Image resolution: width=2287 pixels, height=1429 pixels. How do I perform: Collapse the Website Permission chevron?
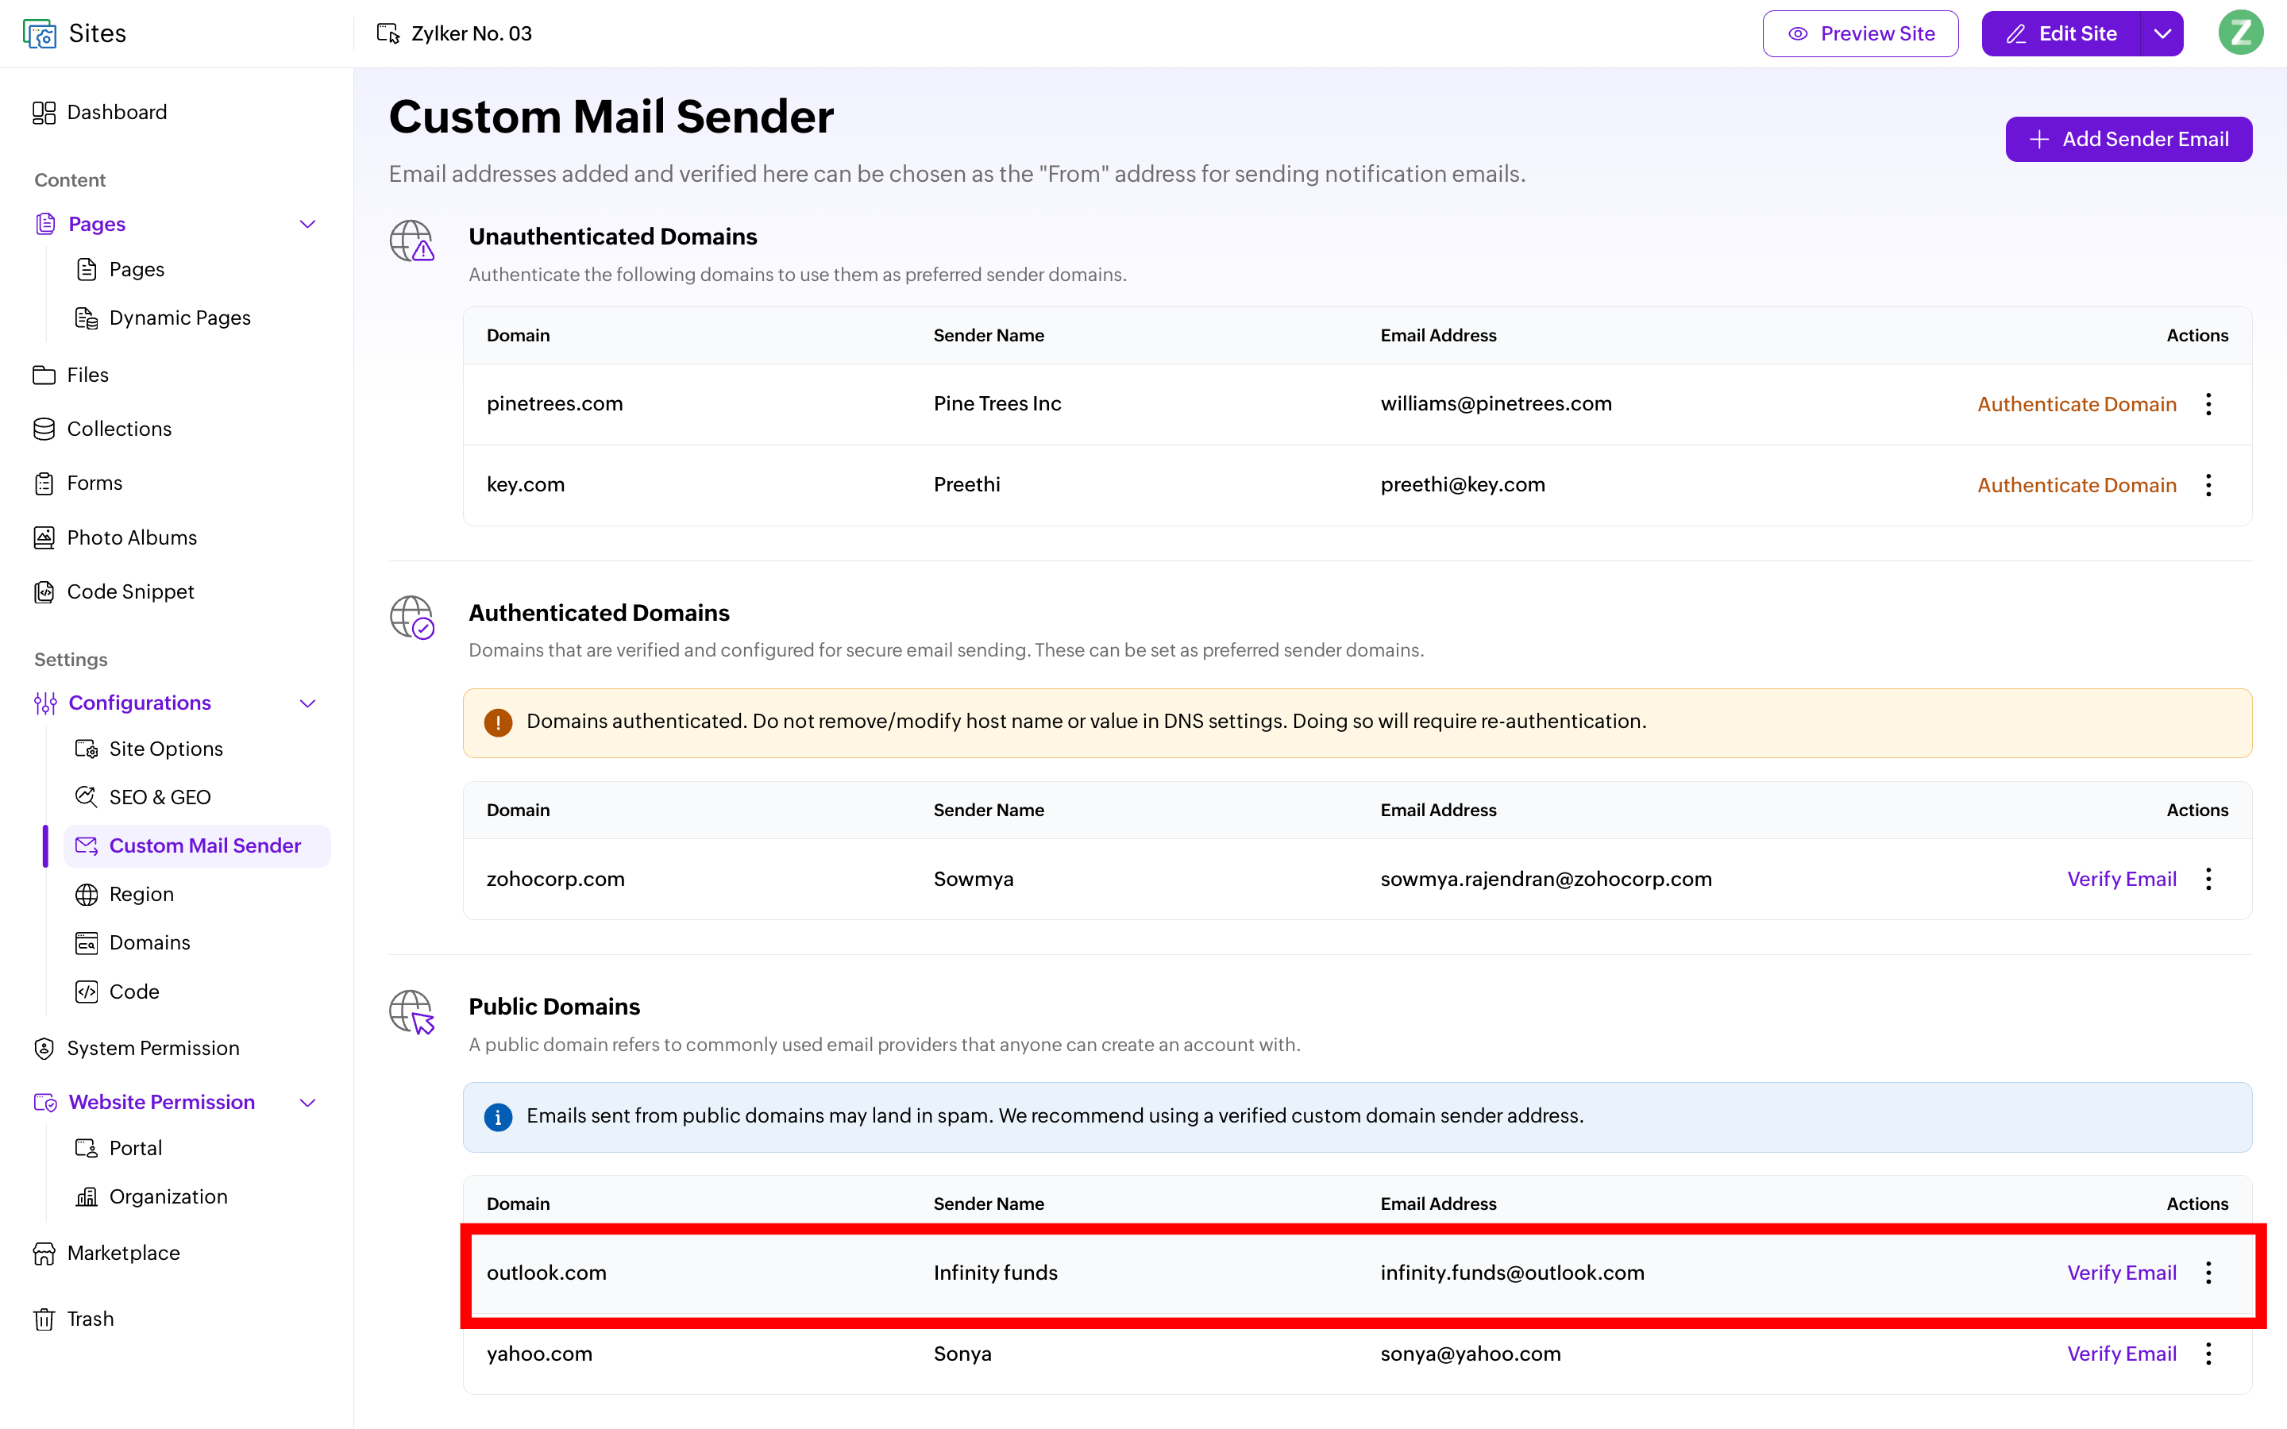(x=307, y=1103)
